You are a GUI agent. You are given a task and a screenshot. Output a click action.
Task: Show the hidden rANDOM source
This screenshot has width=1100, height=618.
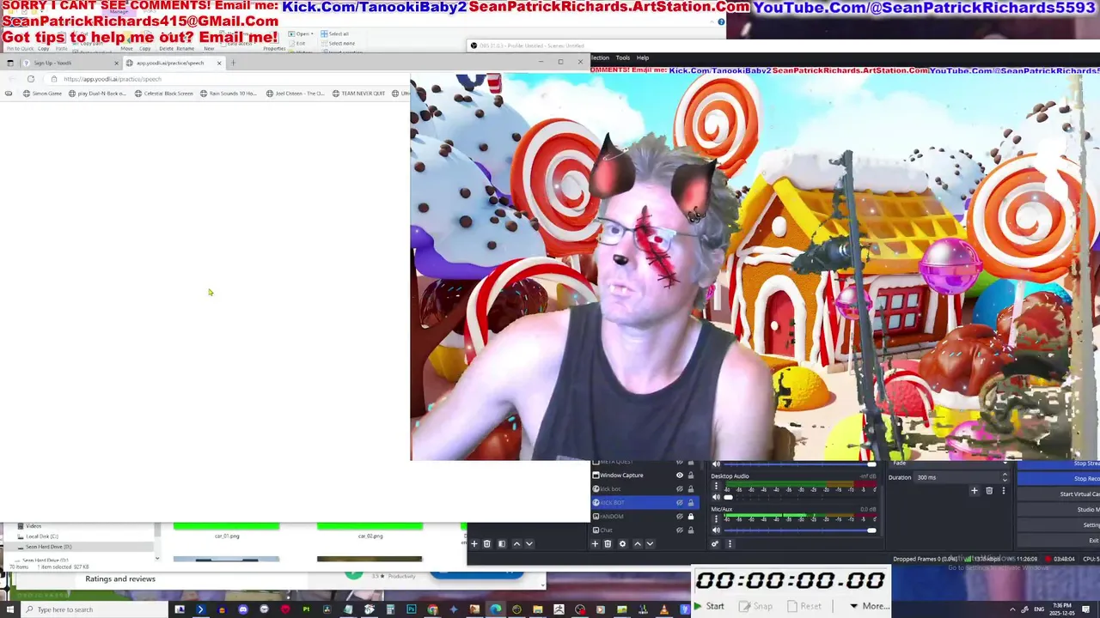coord(679,517)
